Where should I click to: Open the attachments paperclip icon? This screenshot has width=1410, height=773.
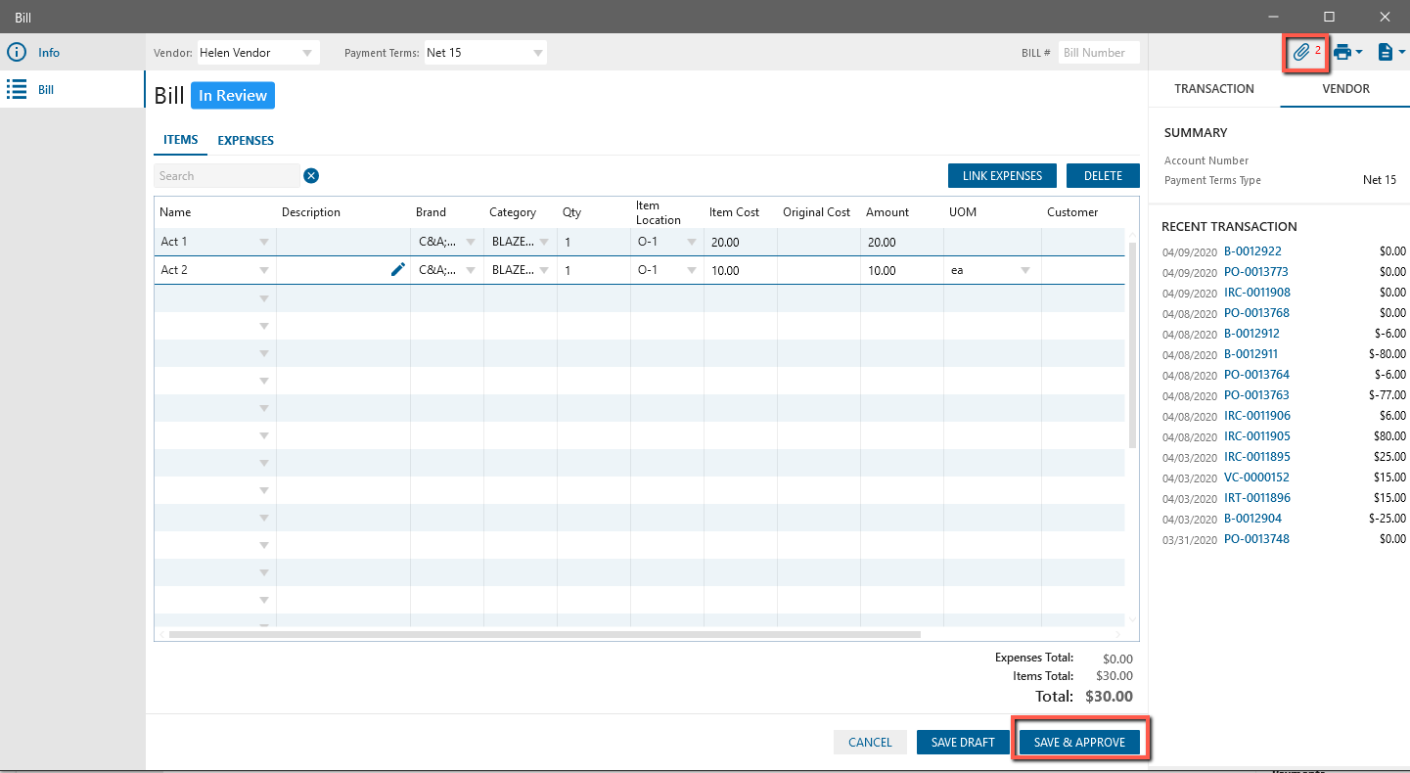pos(1300,53)
